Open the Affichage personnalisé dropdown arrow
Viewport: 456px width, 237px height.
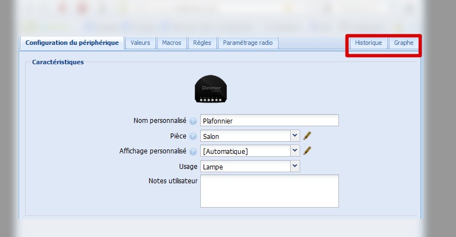click(x=295, y=151)
